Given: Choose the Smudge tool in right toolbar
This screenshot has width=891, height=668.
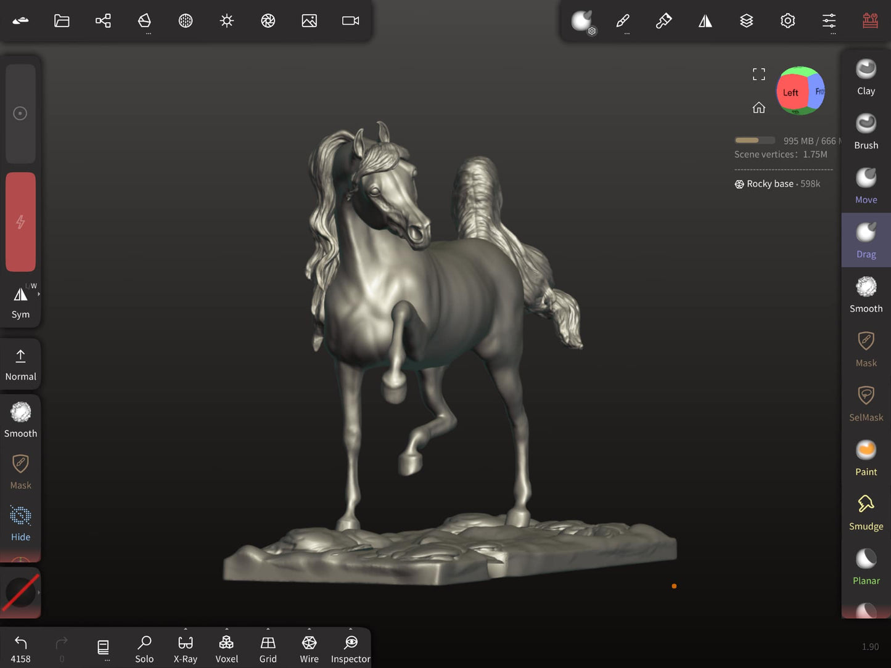Looking at the screenshot, I should (866, 512).
